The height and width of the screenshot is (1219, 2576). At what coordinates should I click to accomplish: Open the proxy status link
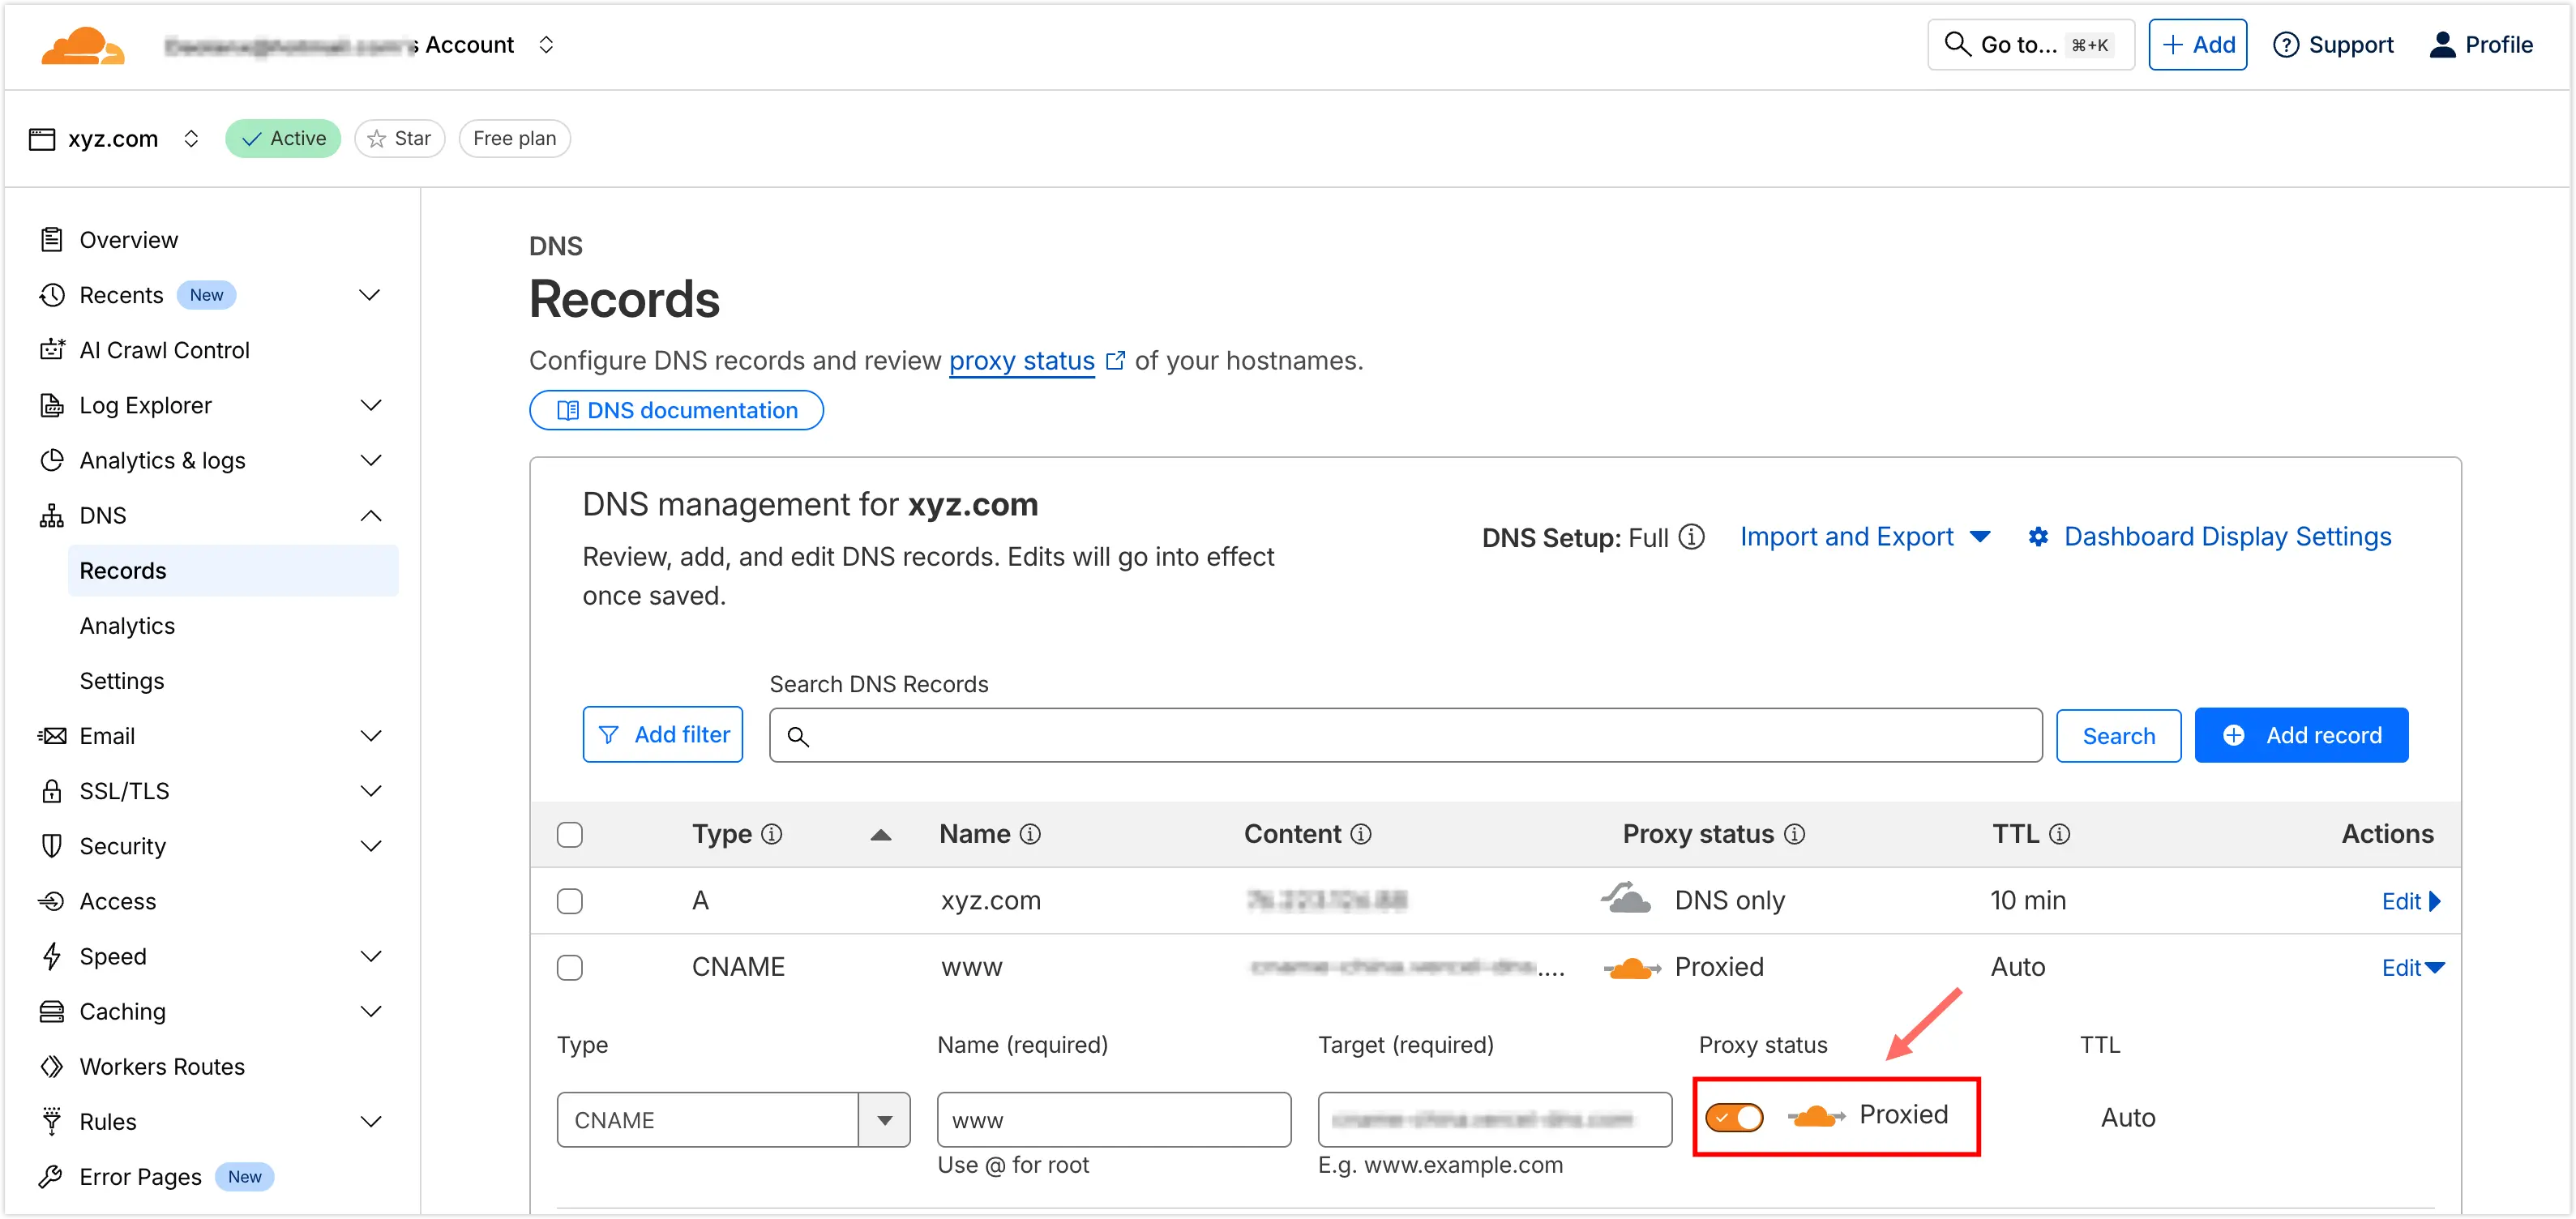(x=1021, y=361)
